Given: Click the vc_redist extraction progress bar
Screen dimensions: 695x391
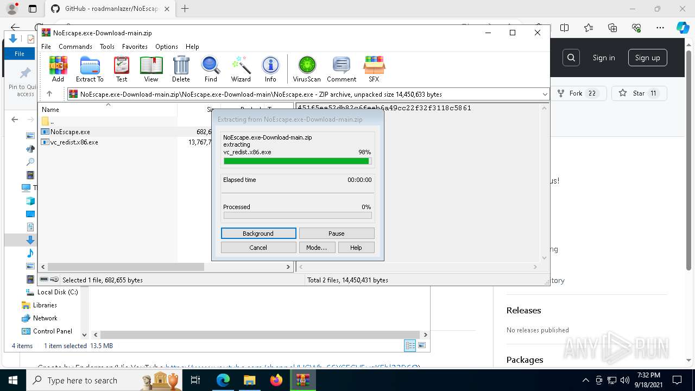Looking at the screenshot, I should (298, 161).
